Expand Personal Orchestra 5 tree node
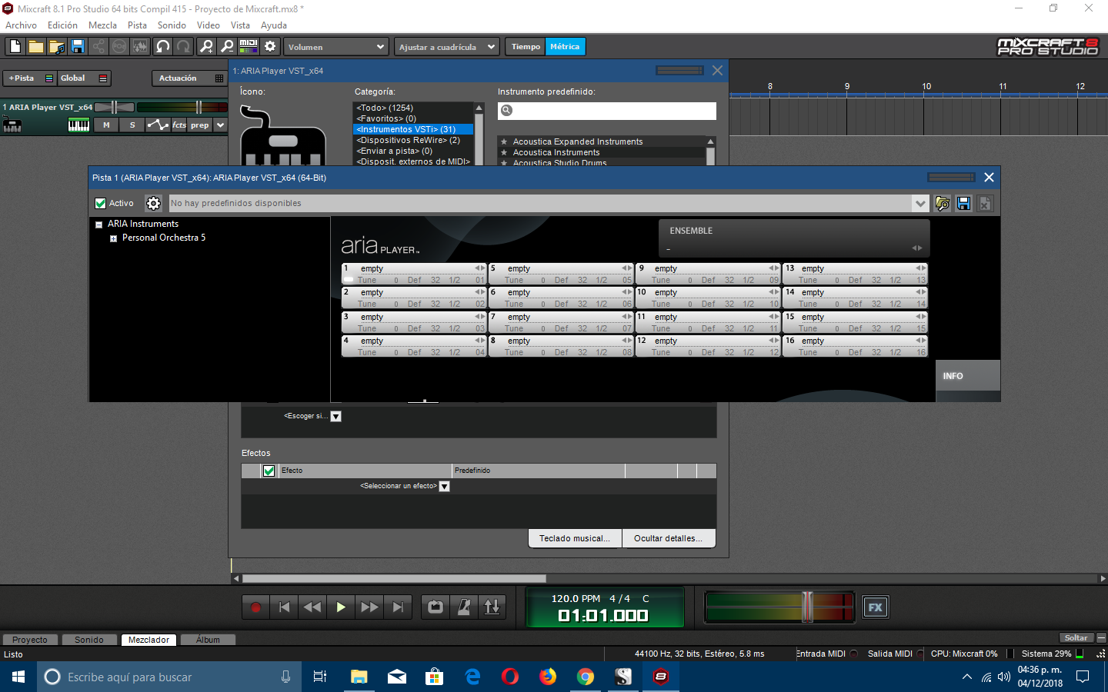This screenshot has height=692, width=1108. [113, 238]
